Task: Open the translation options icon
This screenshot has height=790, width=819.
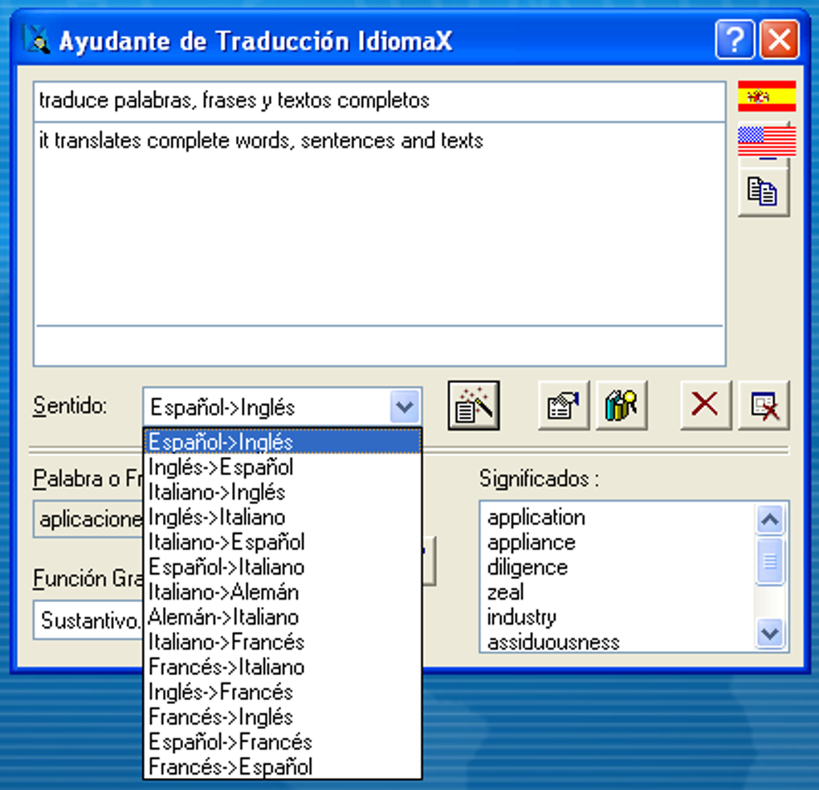Action: (x=563, y=405)
